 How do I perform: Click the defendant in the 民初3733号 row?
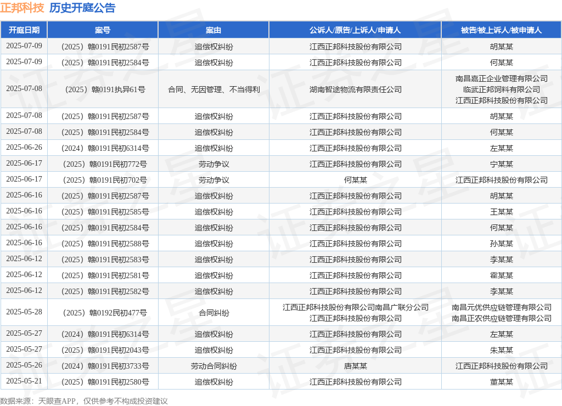click(x=502, y=366)
